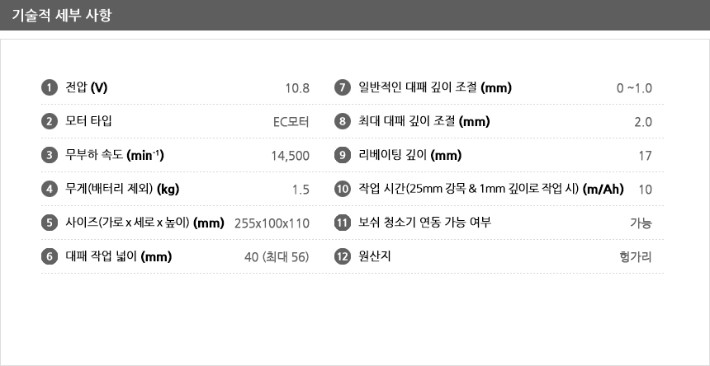710x366 pixels.
Task: Click the 보쉬 청소기 연동 가능 여부 label
Action: tap(425, 223)
